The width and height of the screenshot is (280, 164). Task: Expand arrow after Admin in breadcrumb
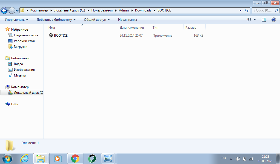tap(132, 10)
